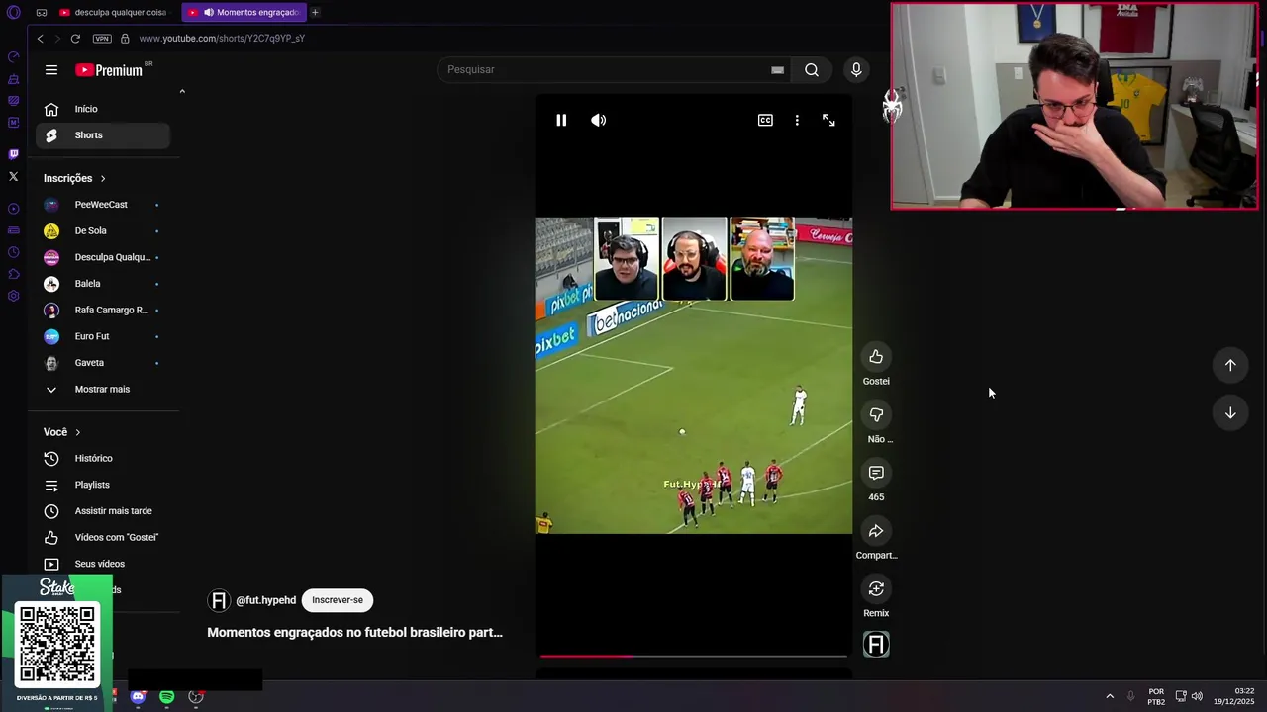Image resolution: width=1267 pixels, height=712 pixels.
Task: Open Discord from the taskbar
Action: [x=138, y=697]
